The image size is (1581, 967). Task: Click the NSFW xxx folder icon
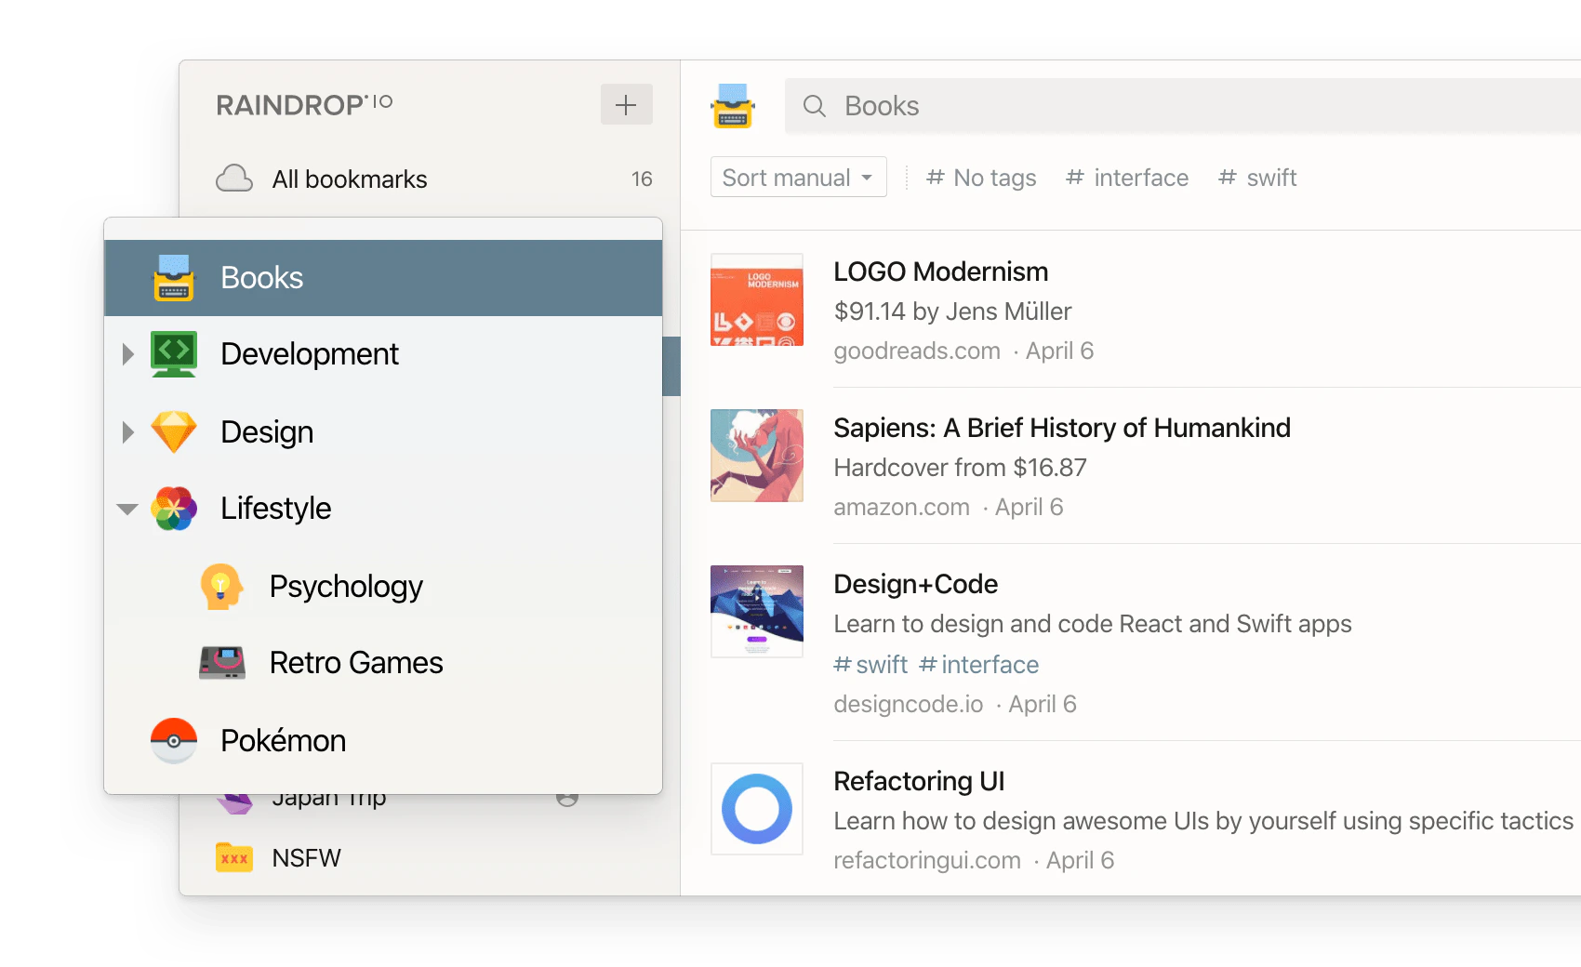234,857
